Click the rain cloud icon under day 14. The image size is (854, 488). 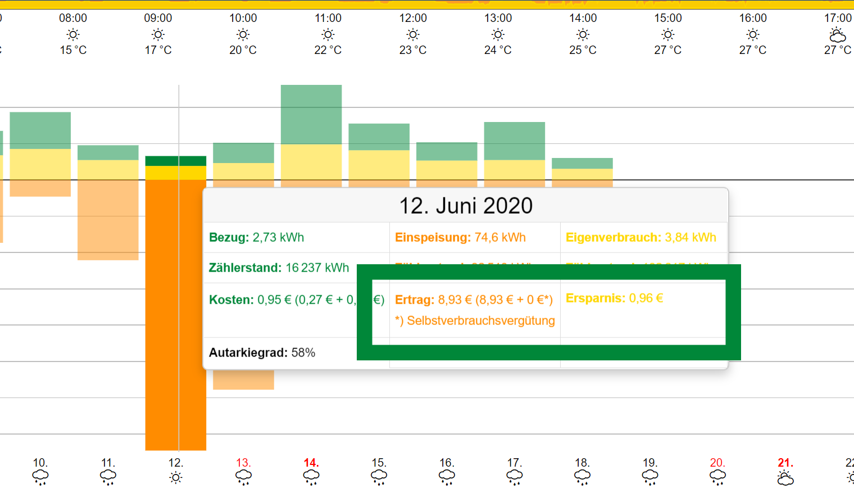pos(311,477)
